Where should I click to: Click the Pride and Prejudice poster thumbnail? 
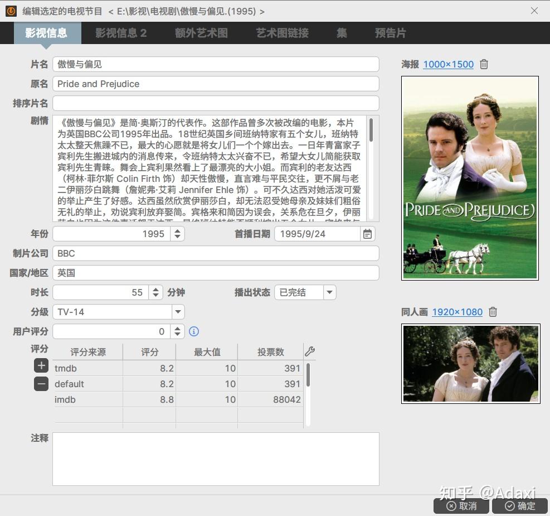(469, 177)
